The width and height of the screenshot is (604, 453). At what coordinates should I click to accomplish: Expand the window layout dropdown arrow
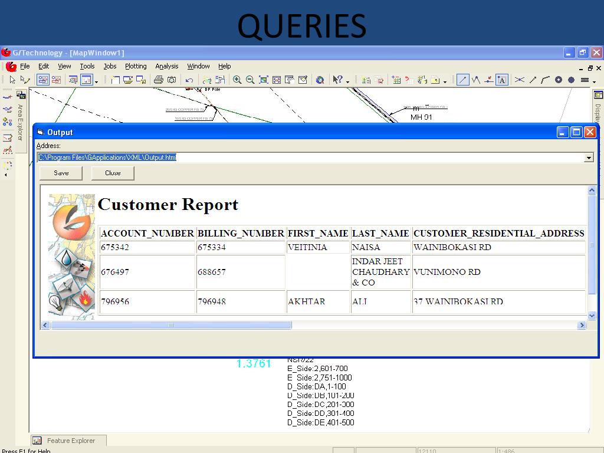pyautogui.click(x=96, y=81)
